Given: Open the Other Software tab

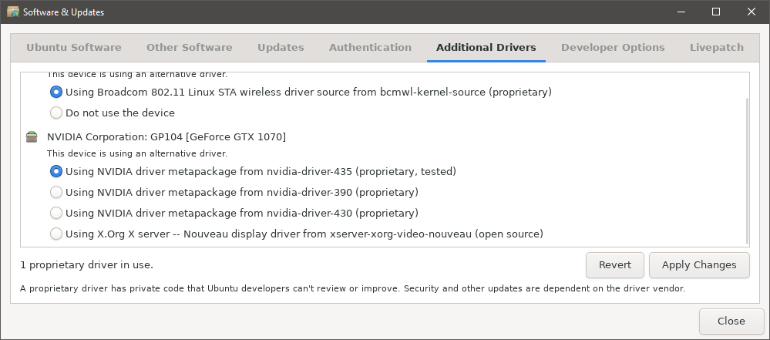Looking at the screenshot, I should [x=189, y=48].
